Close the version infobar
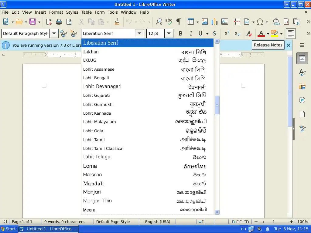The image size is (311, 233). click(x=289, y=45)
